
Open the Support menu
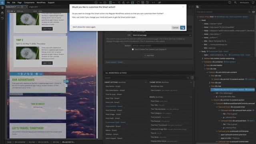coord(51,3)
